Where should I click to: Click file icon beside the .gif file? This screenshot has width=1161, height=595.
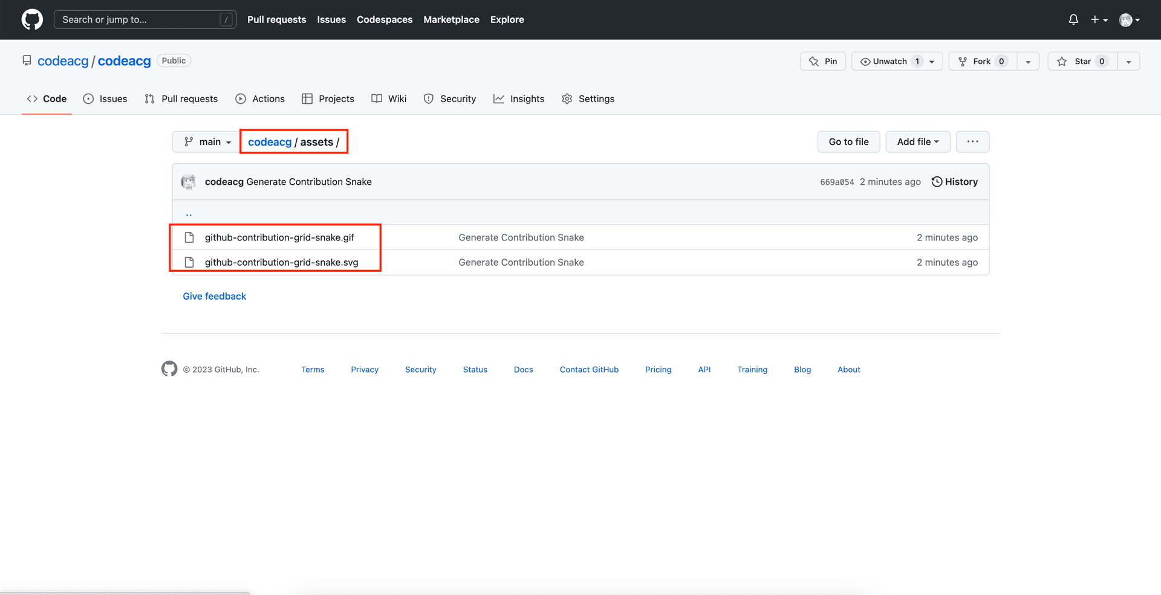click(189, 237)
